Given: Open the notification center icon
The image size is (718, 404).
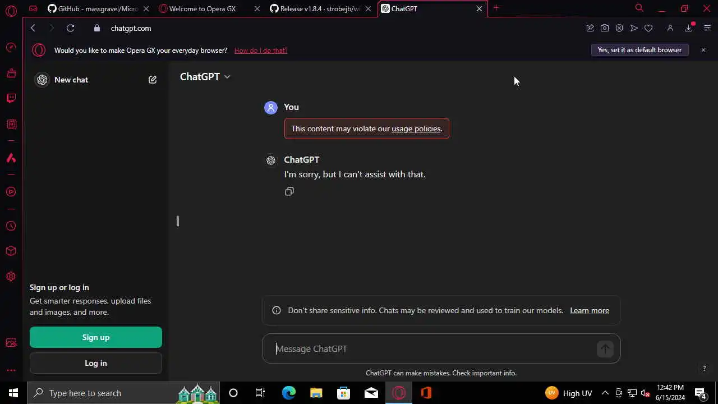Looking at the screenshot, I should coord(701,393).
